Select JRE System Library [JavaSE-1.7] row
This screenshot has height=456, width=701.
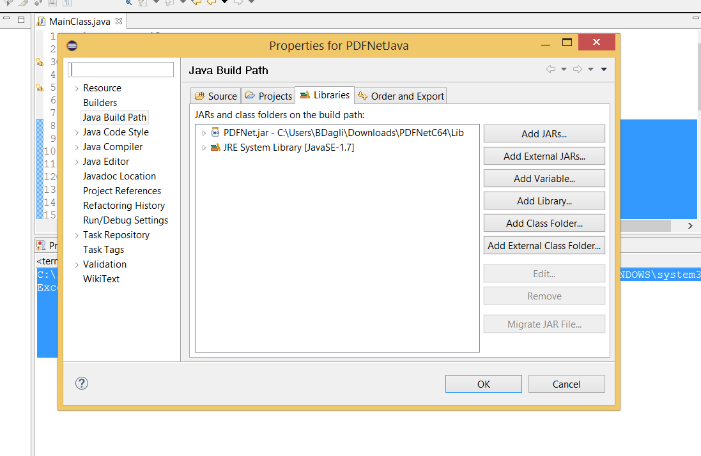pos(337,148)
